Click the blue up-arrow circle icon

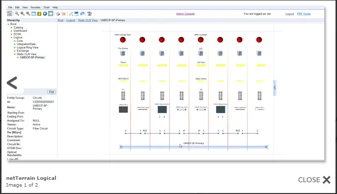pos(45,14)
